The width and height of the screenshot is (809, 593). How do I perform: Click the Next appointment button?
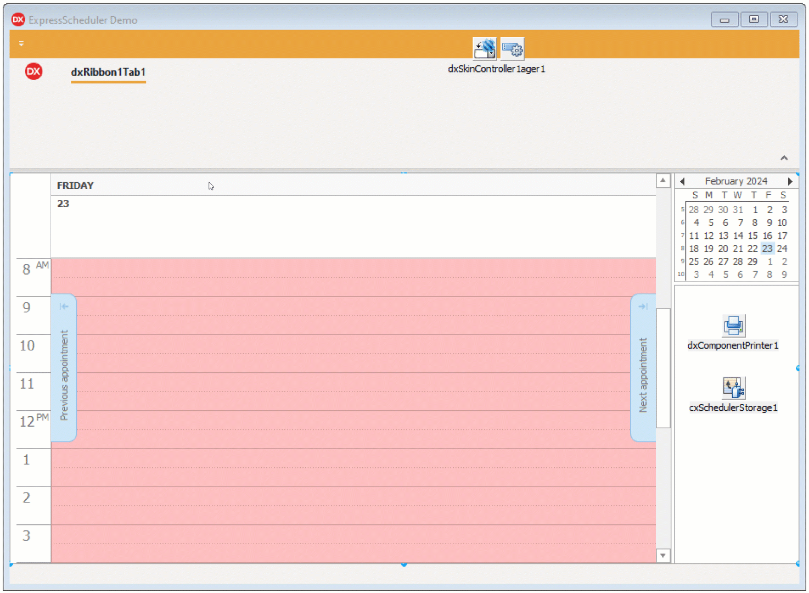[643, 368]
